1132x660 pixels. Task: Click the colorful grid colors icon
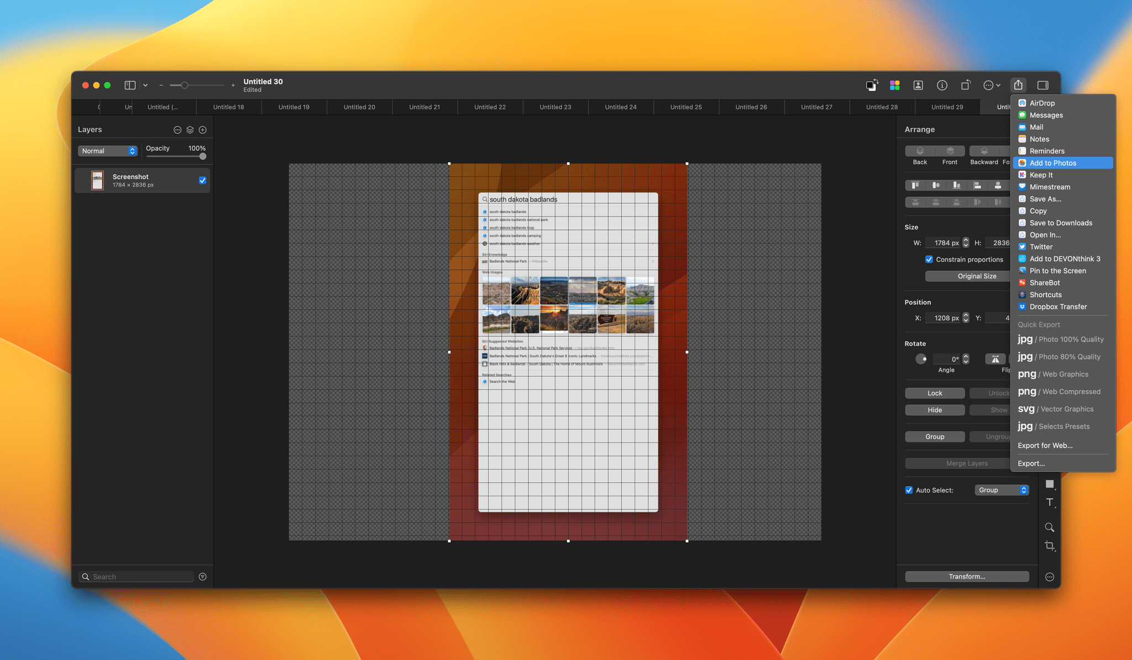(895, 85)
